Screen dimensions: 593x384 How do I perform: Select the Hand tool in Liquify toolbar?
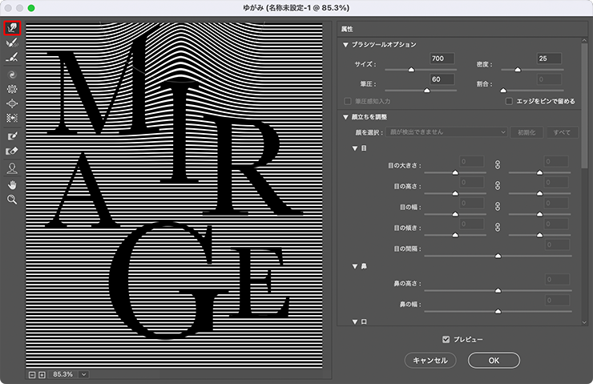click(x=12, y=184)
